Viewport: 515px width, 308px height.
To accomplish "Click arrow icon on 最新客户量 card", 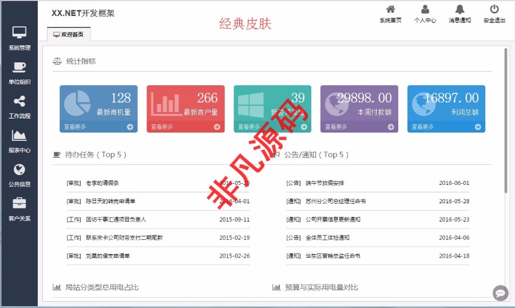I will click(217, 127).
